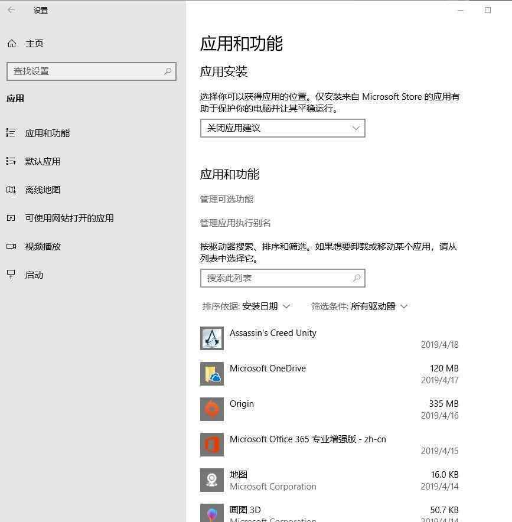Select the 画图 3D entry name
This screenshot has height=522, width=512.
click(x=245, y=510)
